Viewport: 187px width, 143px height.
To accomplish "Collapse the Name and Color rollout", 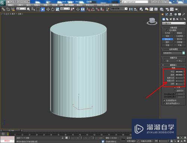I will 174,49.
